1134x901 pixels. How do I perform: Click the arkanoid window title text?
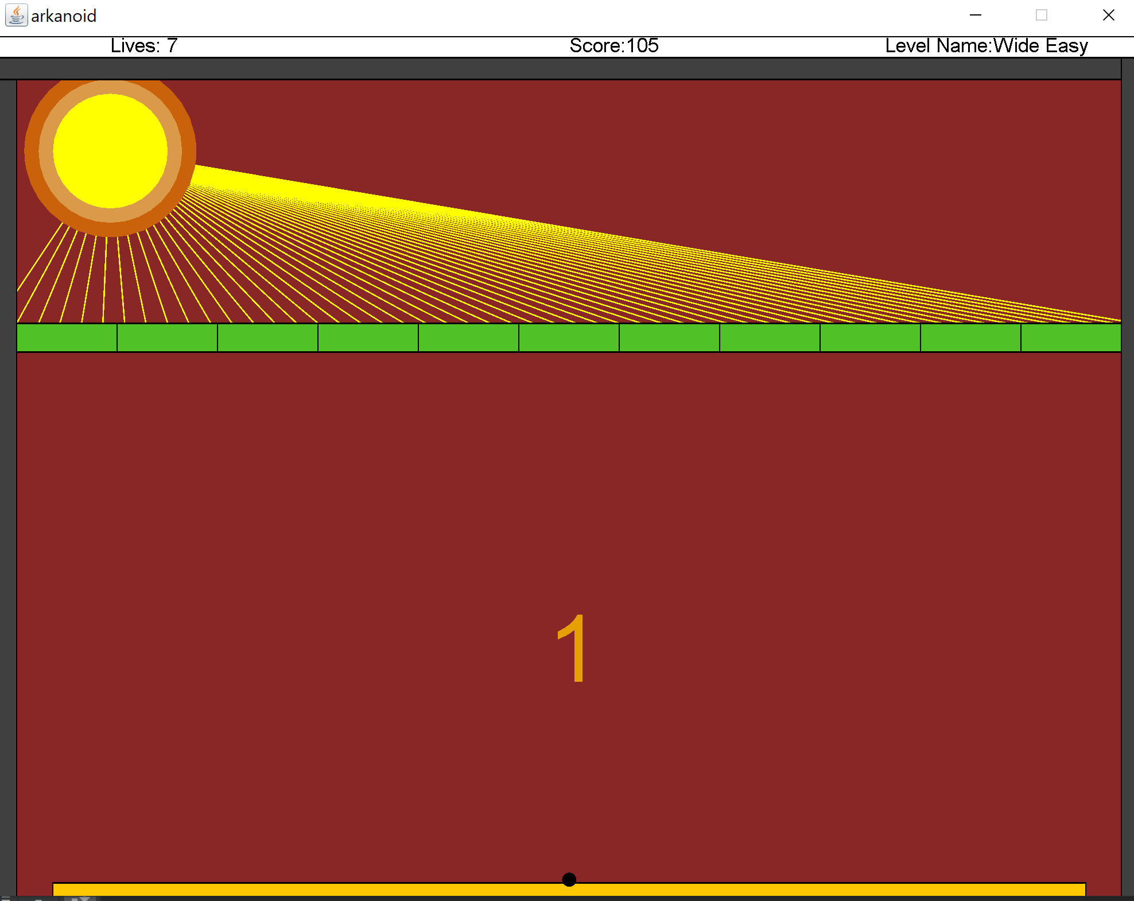coord(63,16)
